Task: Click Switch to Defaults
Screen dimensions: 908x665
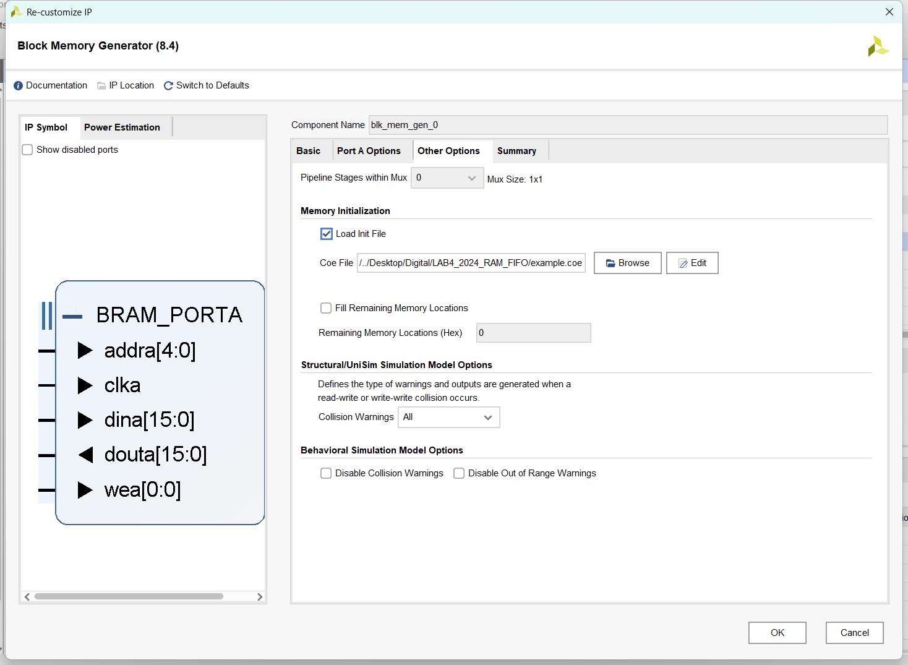Action: click(x=213, y=85)
